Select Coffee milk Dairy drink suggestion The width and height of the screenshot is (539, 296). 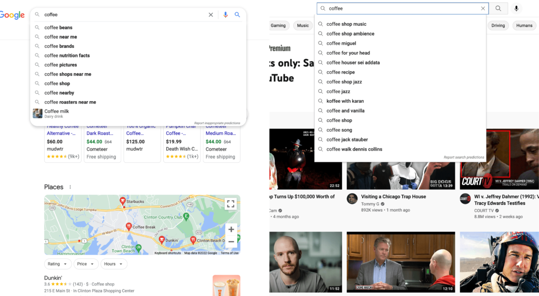click(x=138, y=113)
